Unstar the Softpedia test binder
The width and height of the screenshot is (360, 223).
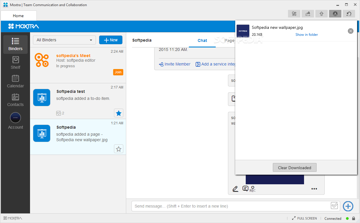point(119,113)
